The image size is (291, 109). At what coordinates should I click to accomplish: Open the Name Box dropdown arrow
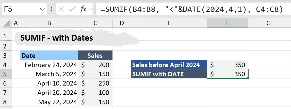[42, 10]
